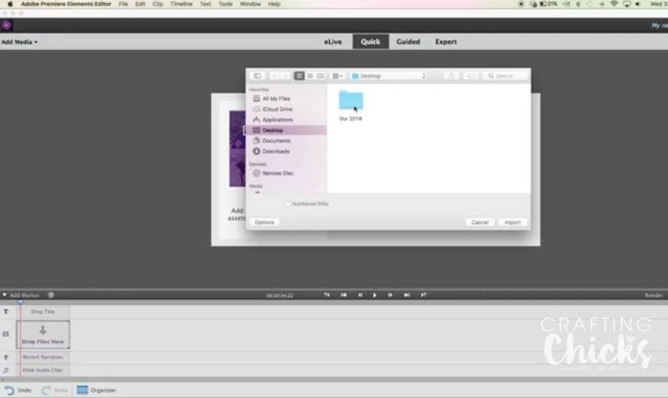
Task: Select the Our 2016 folder
Action: [x=351, y=106]
